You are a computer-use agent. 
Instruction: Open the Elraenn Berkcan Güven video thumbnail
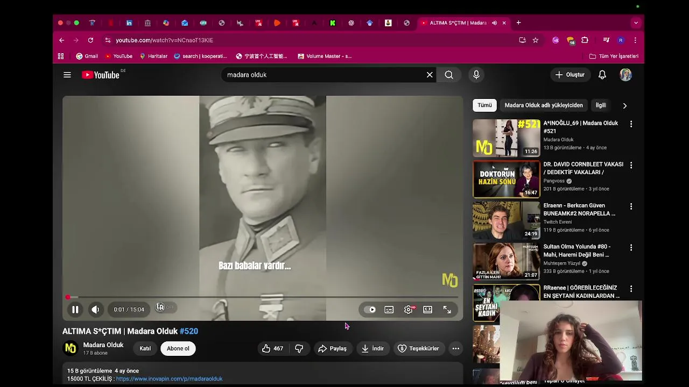pyautogui.click(x=507, y=220)
